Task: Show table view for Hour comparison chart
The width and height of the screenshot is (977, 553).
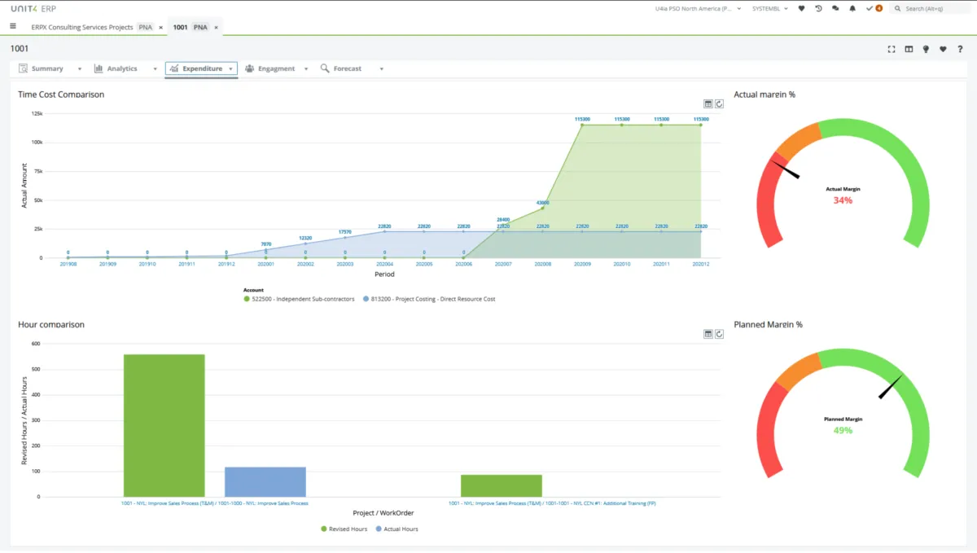Action: tap(708, 334)
